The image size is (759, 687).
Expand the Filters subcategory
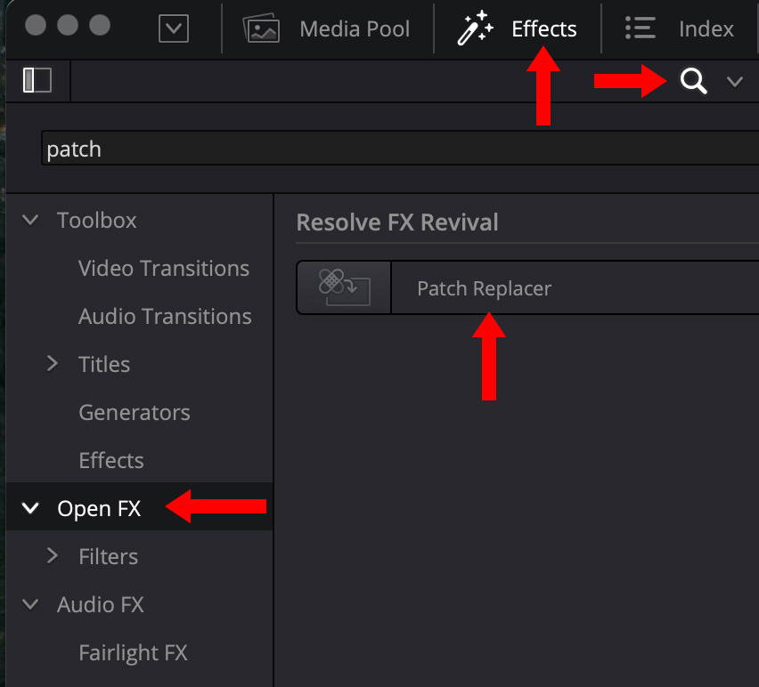[53, 556]
